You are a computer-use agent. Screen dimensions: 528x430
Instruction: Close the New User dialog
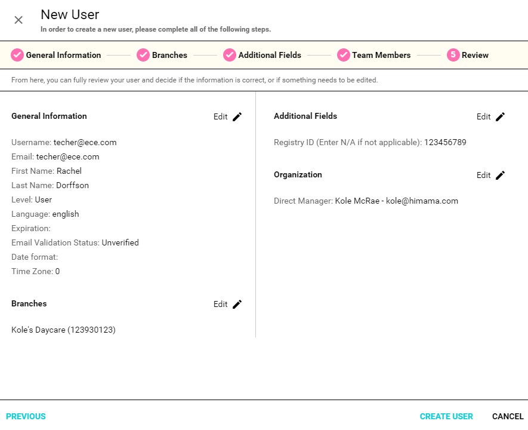[x=18, y=20]
